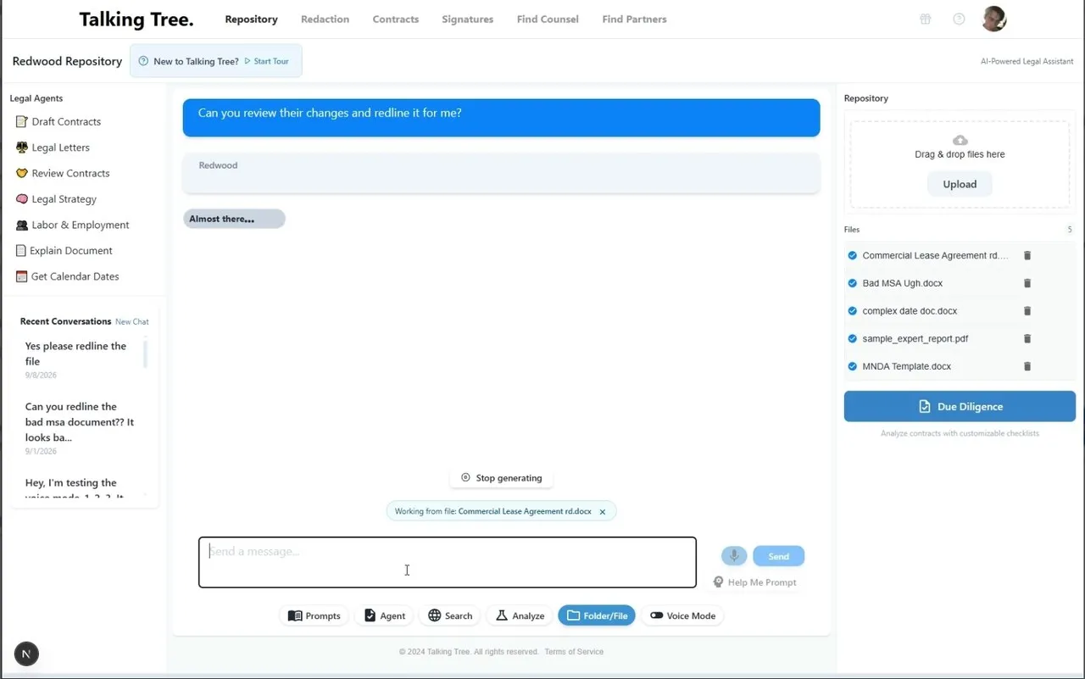
Task: Toggle checkmark for Commercial Lease Agreement file
Action: point(852,256)
